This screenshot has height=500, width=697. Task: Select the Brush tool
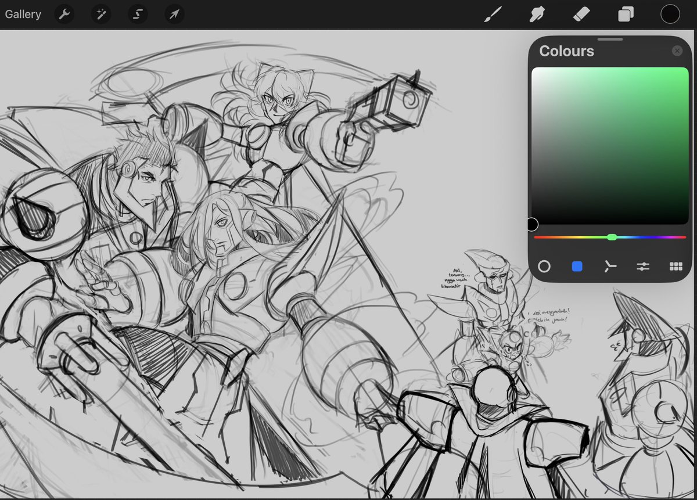[493, 15]
